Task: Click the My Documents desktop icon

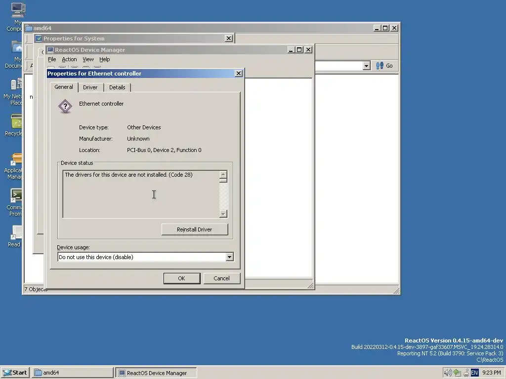Action: (14, 54)
